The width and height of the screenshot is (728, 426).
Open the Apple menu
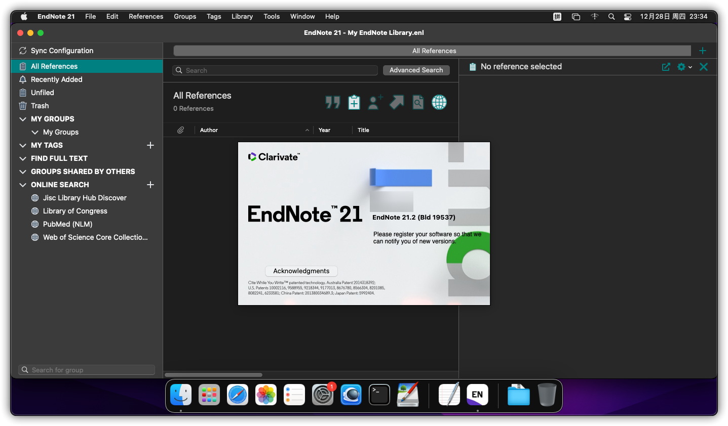click(x=24, y=16)
